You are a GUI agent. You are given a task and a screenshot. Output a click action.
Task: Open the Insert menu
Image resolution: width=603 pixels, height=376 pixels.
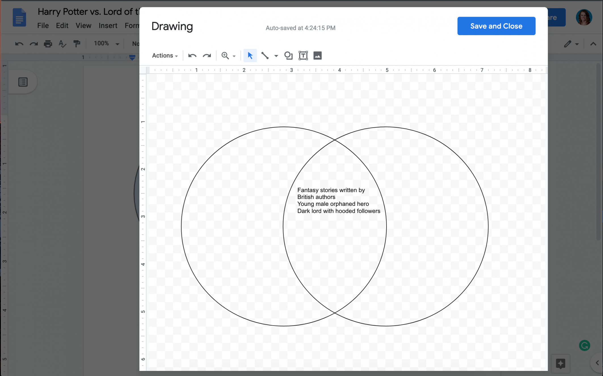tap(108, 25)
